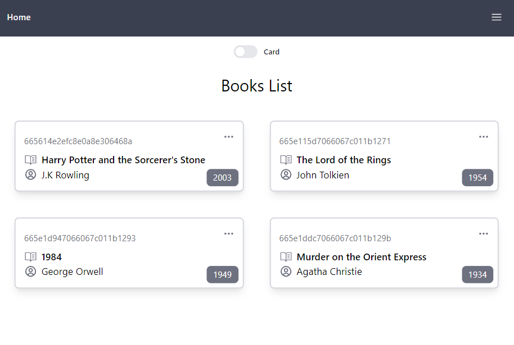Enable Card view with the toggle switch
514x345 pixels.
pyautogui.click(x=245, y=51)
